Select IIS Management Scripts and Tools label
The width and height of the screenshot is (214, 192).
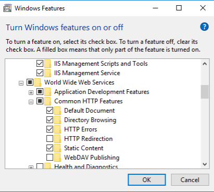101,64
